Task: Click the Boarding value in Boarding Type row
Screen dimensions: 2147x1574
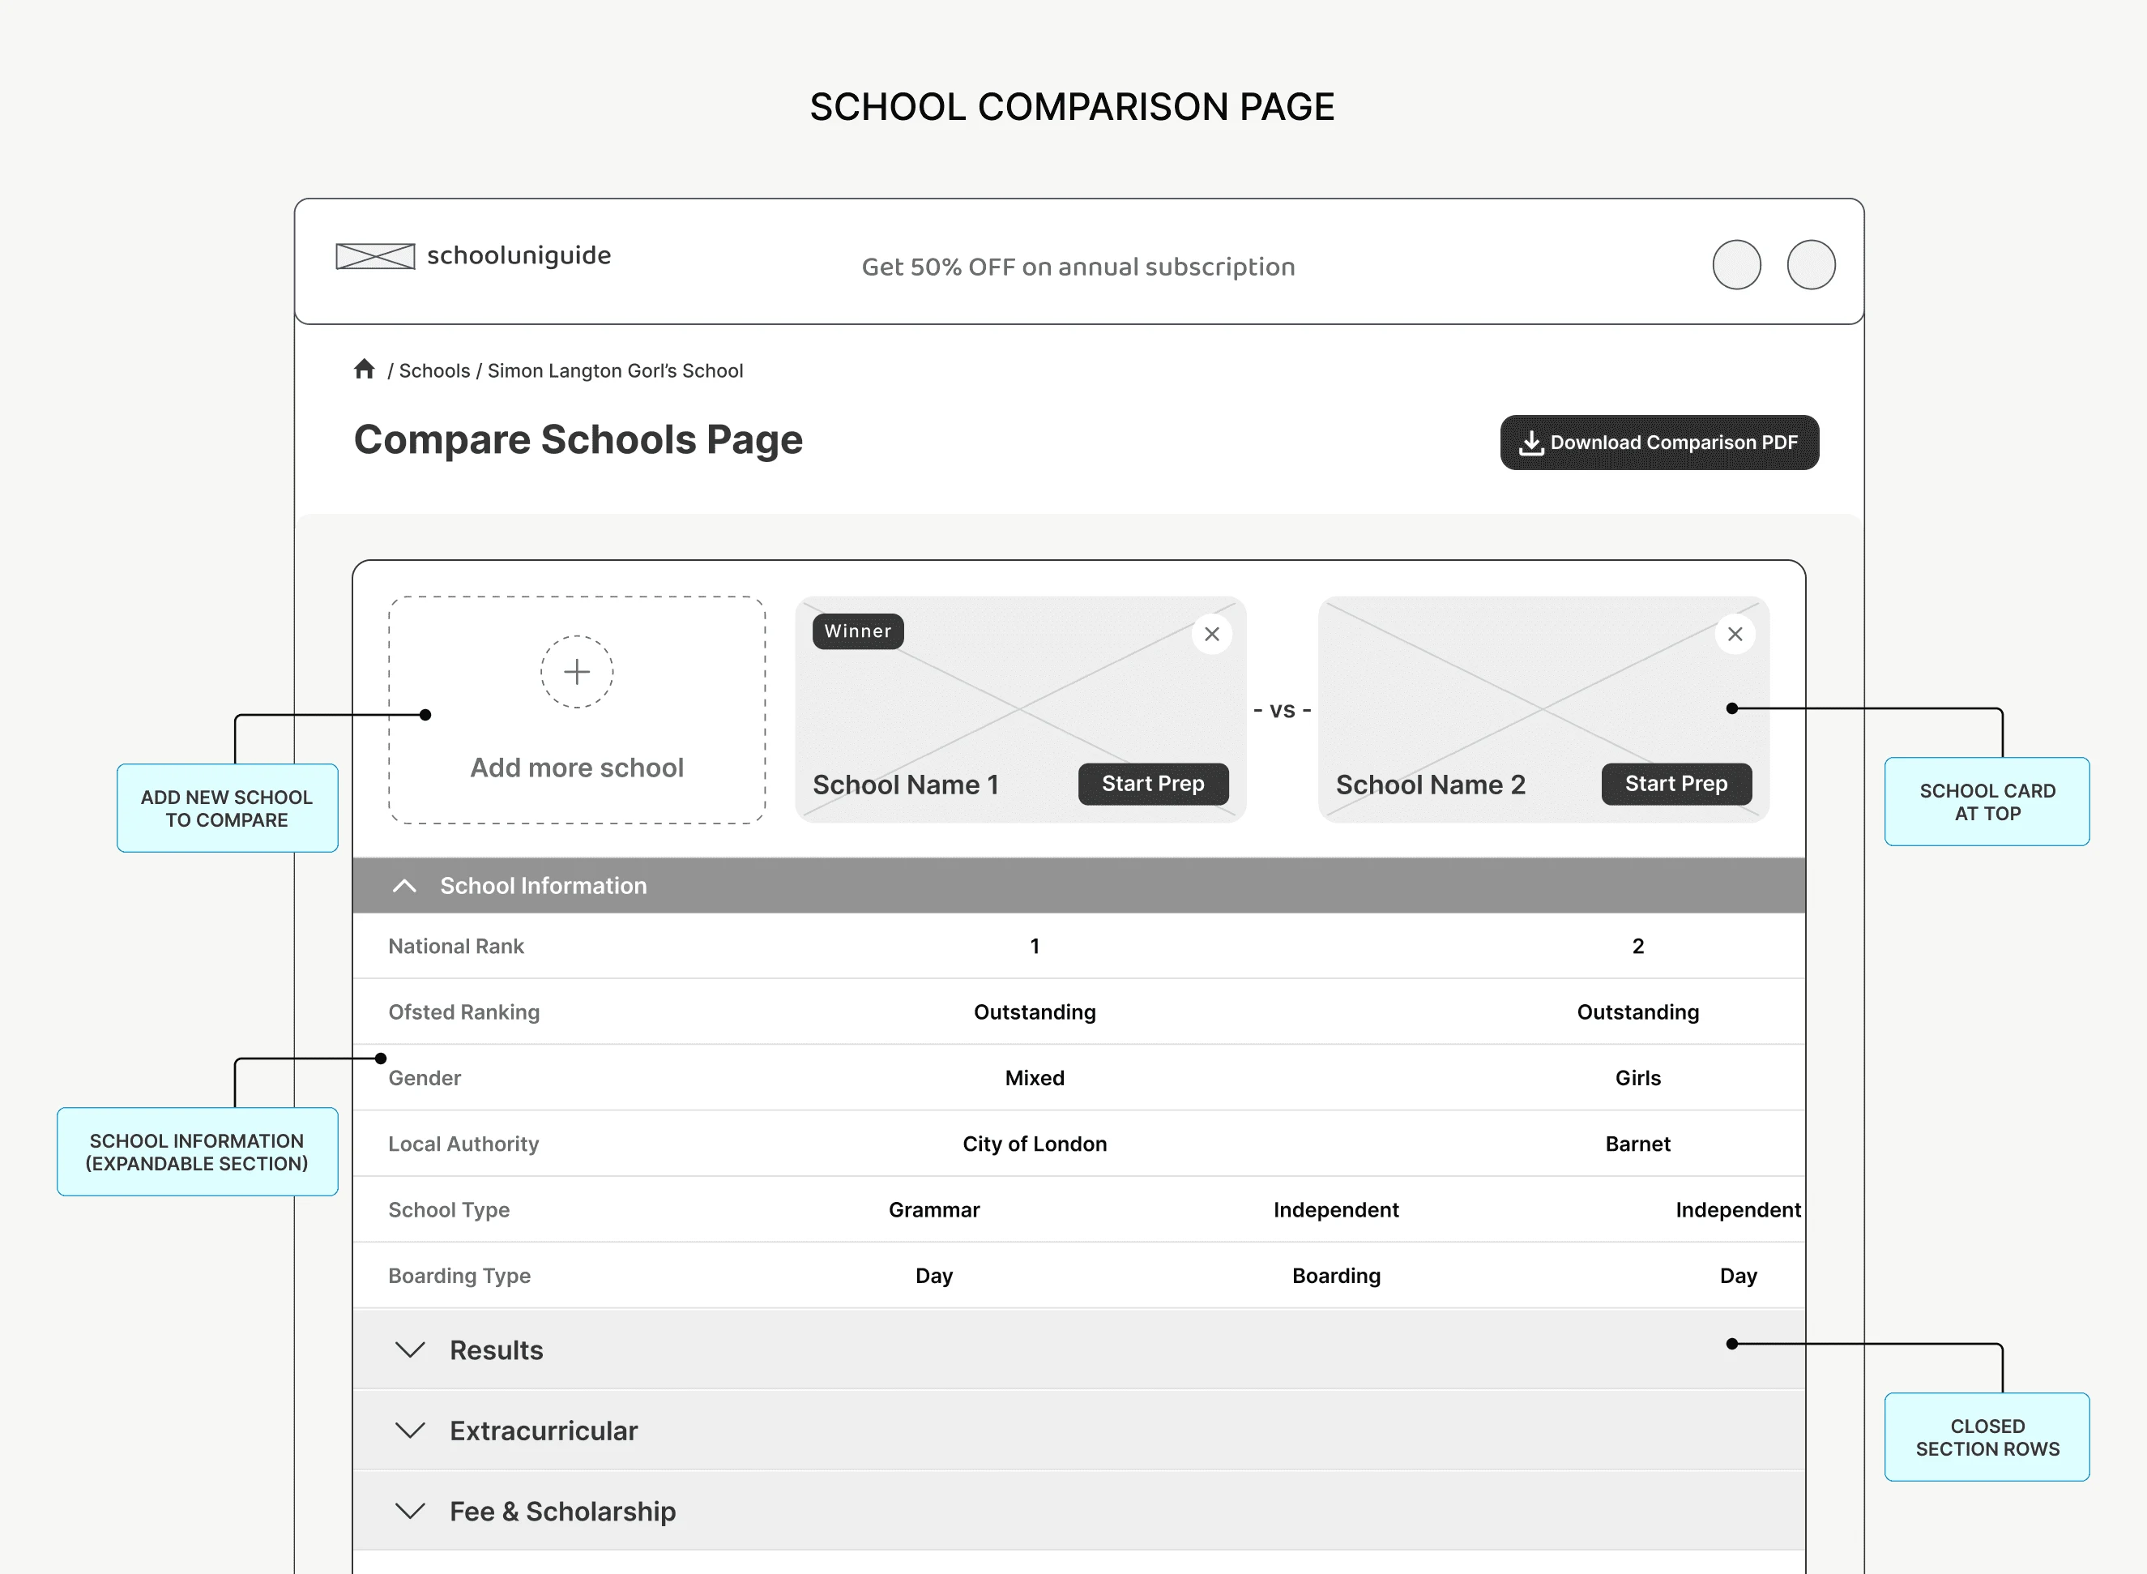Action: click(1335, 1275)
